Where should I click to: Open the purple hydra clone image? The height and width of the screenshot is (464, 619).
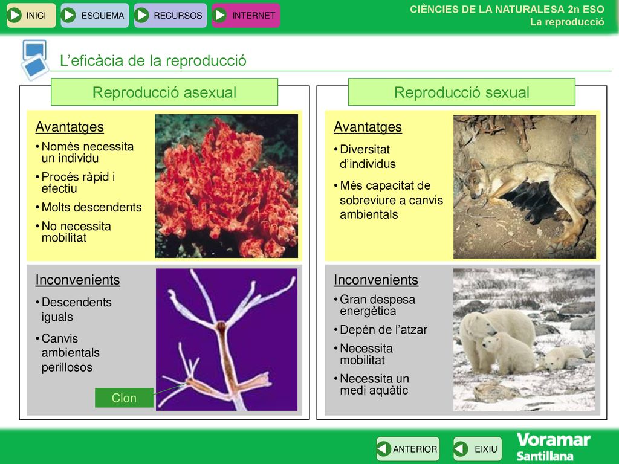pyautogui.click(x=227, y=340)
